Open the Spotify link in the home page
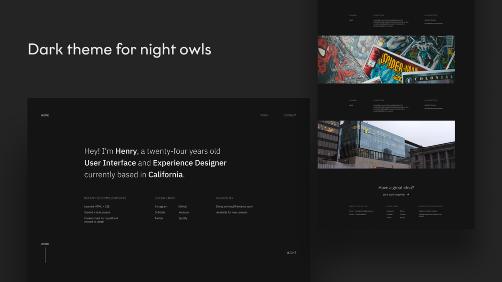The image size is (502, 282). point(183,218)
